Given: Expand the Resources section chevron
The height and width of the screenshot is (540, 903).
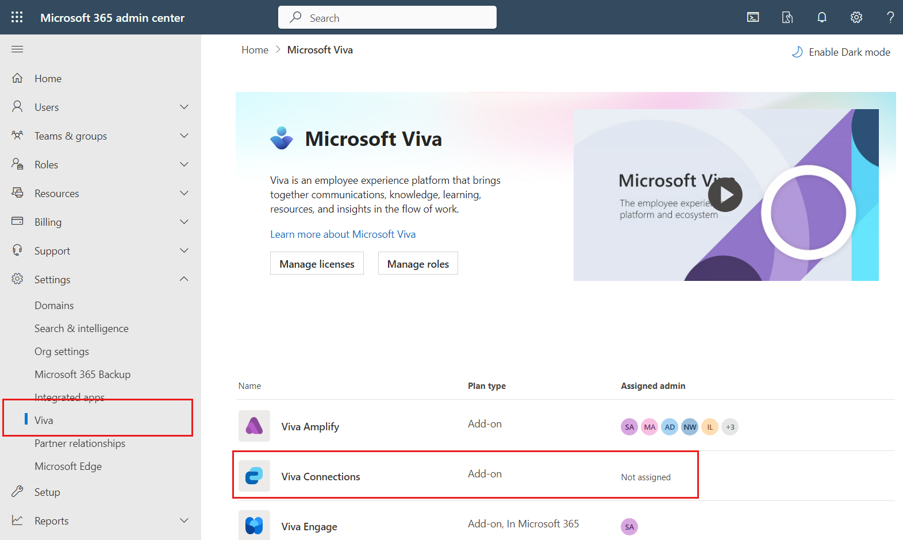Looking at the screenshot, I should point(184,193).
